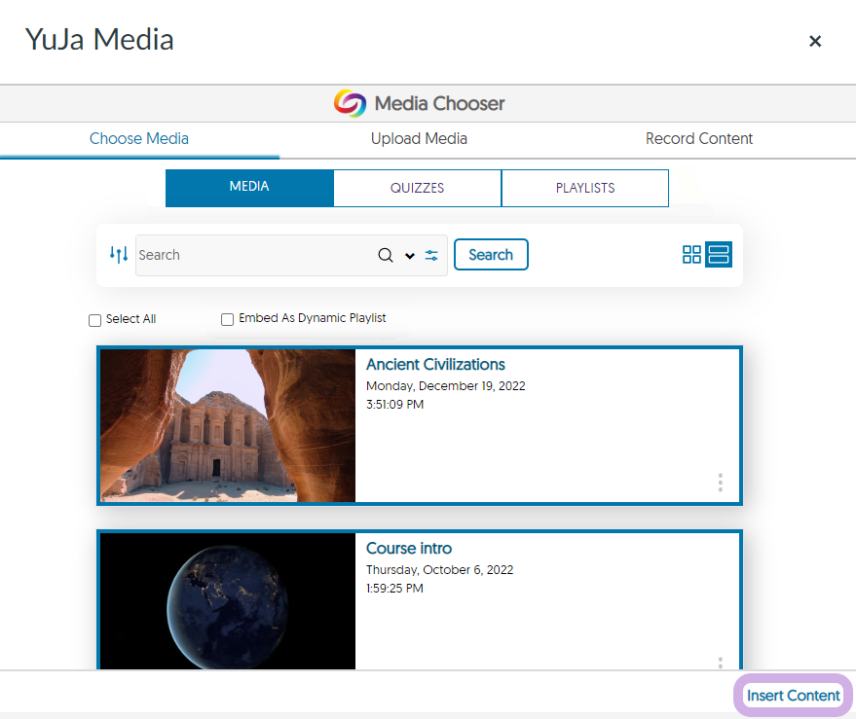Click inside the Search text field

253,255
